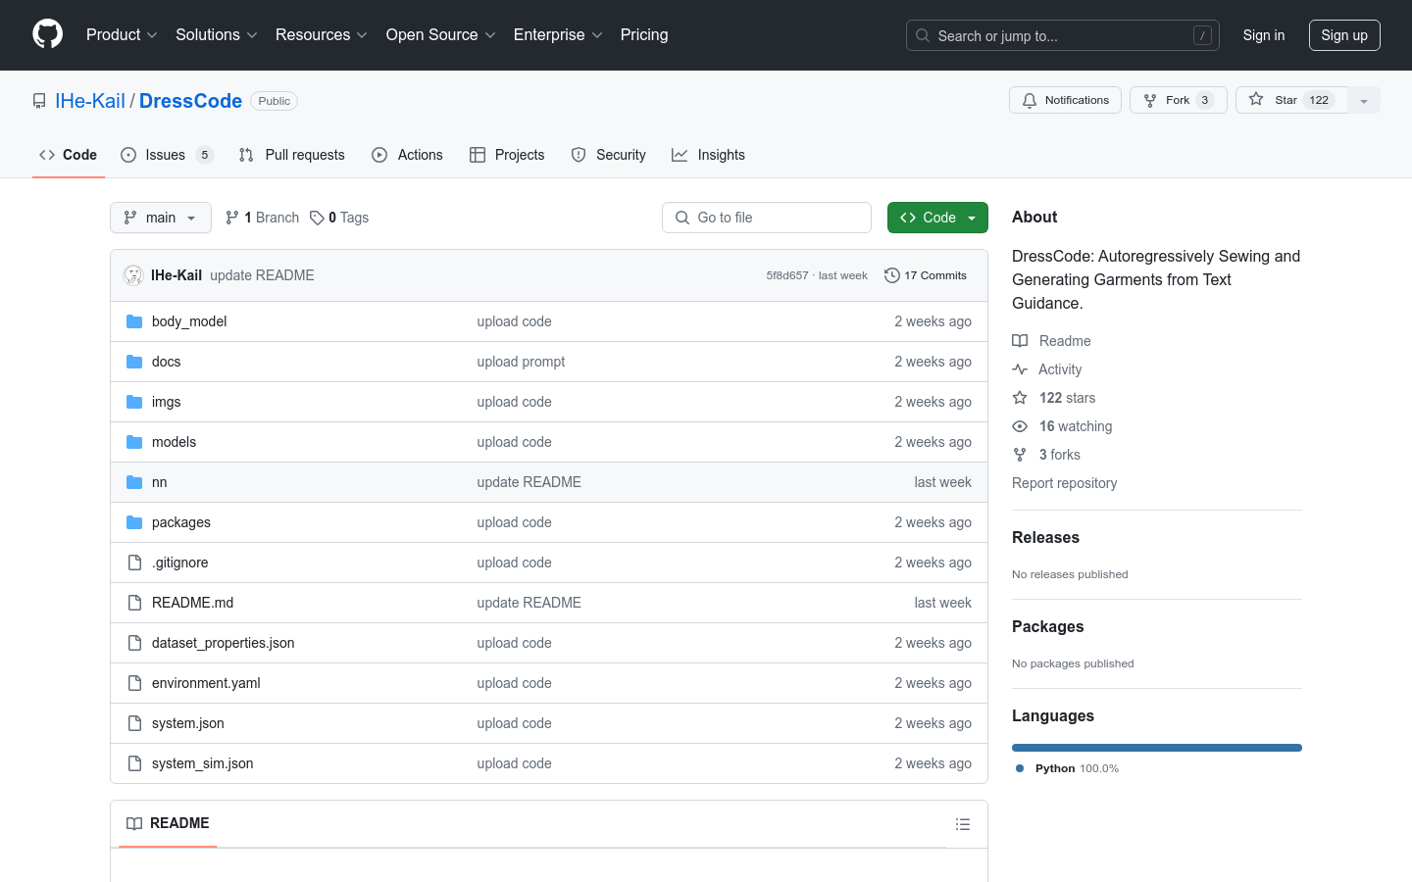This screenshot has width=1412, height=882.
Task: Select the README tab heading
Action: [169, 823]
